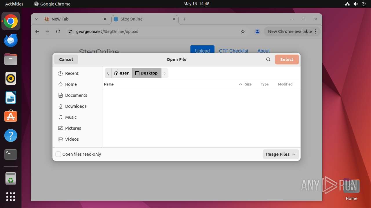Click Cancel in the Open File dialog
The image size is (371, 208).
point(66,60)
